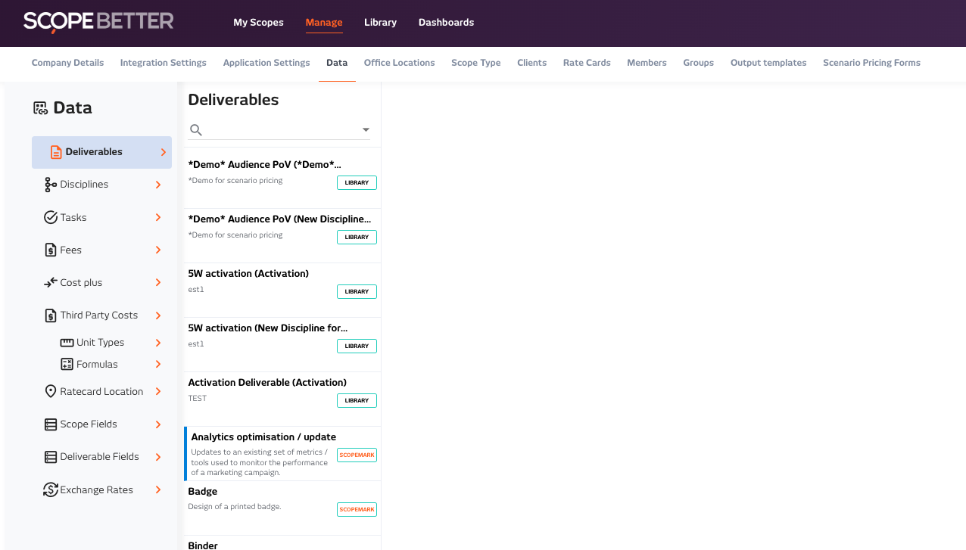Viewport: 966px width, 550px height.
Task: Expand the Scope Fields chevron arrow
Action: 158,424
